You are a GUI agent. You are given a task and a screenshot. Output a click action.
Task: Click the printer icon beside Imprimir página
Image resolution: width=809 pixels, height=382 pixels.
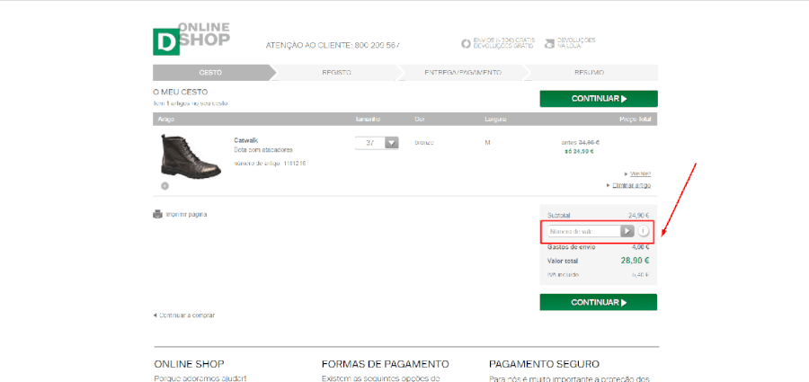pyautogui.click(x=158, y=214)
